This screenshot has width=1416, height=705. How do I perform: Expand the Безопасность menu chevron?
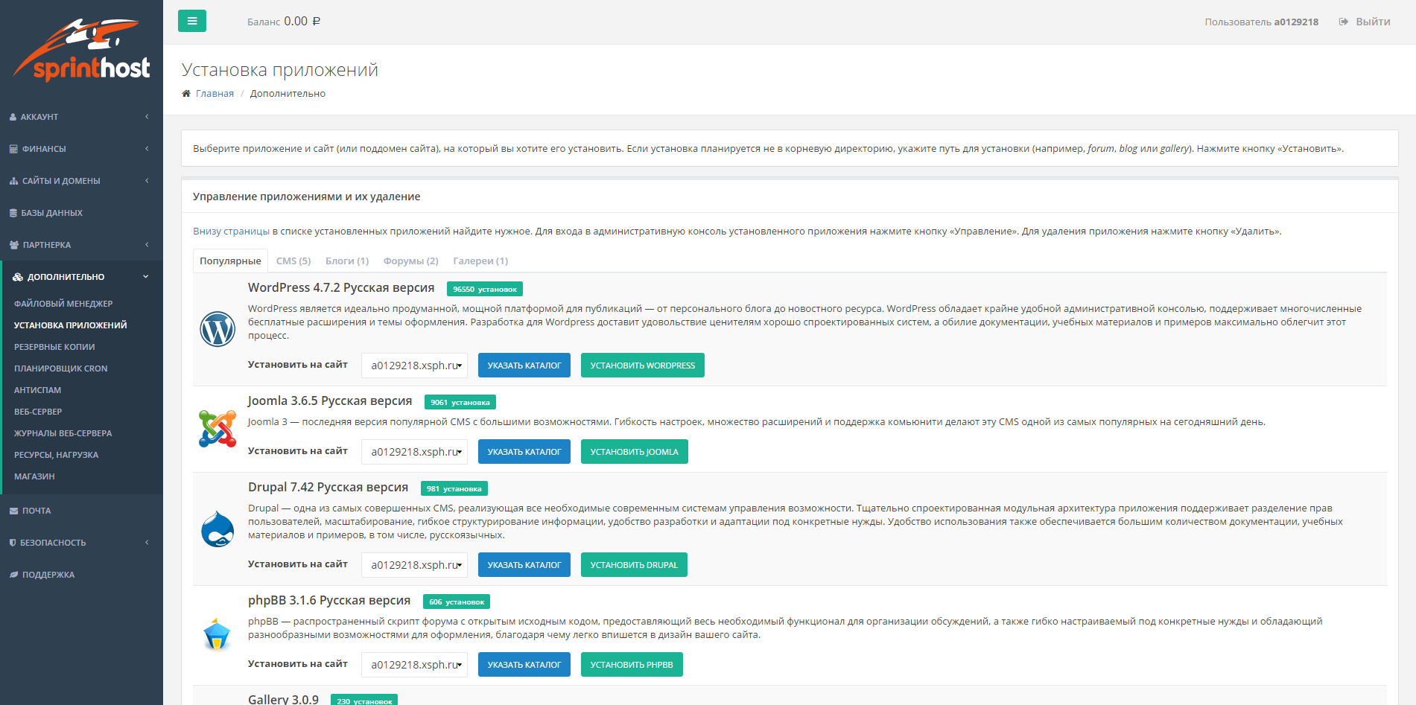(x=147, y=543)
